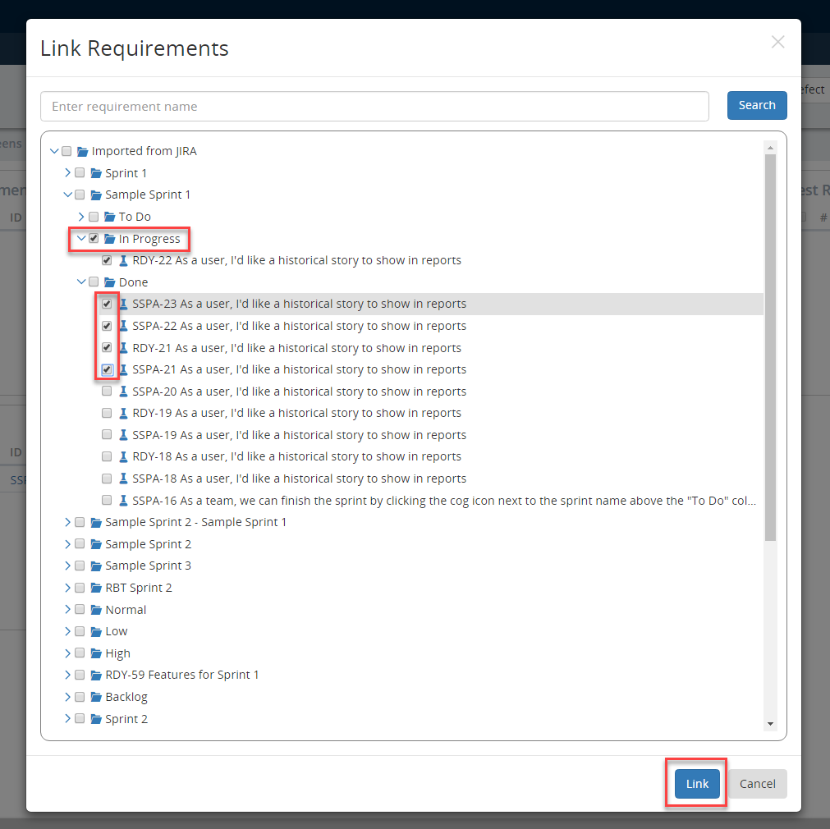Click the requirement icon for SSPA-16
This screenshot has height=829, width=830.
(x=123, y=501)
